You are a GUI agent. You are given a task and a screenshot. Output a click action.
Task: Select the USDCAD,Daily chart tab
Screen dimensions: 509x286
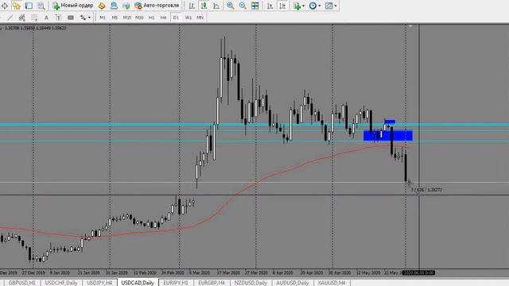point(138,283)
